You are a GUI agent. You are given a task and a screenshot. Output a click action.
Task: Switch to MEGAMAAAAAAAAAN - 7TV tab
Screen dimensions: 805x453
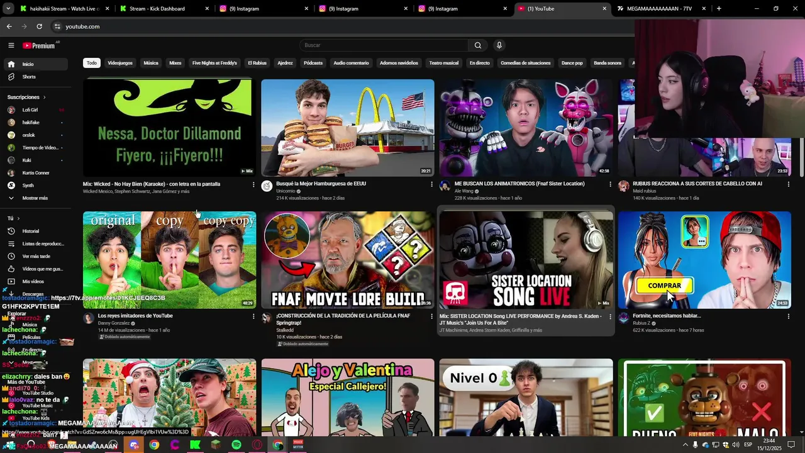point(662,9)
